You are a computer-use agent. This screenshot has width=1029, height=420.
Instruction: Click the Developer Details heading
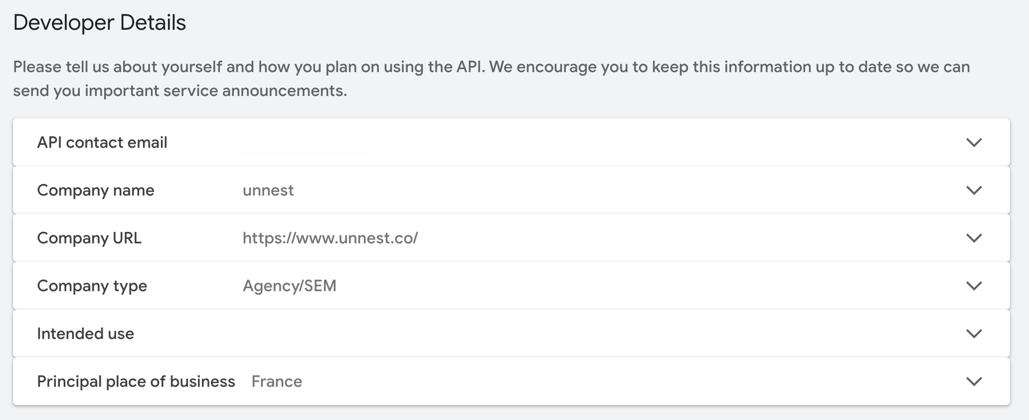pyautogui.click(x=99, y=23)
